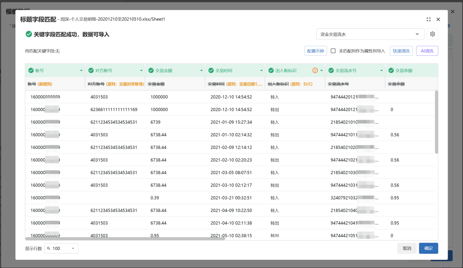This screenshot has height=268, width=463.
Task: Open 显示行数 100 rows selector
Action: point(61,249)
